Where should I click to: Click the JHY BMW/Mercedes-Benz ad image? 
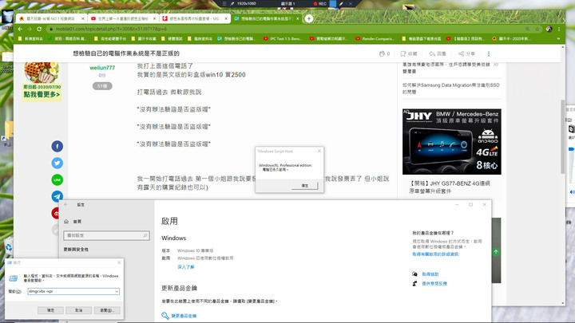pyautogui.click(x=452, y=141)
